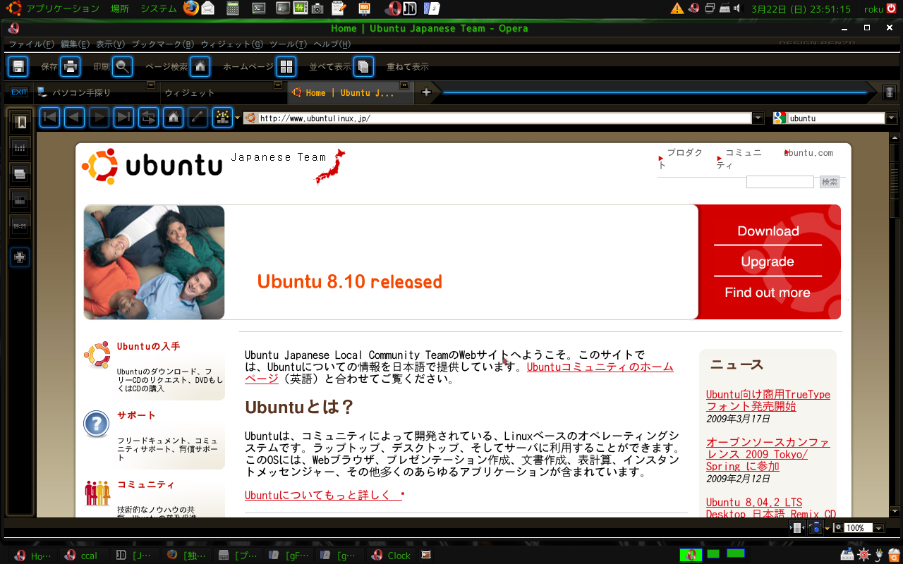Click the Find out more link

[768, 293]
